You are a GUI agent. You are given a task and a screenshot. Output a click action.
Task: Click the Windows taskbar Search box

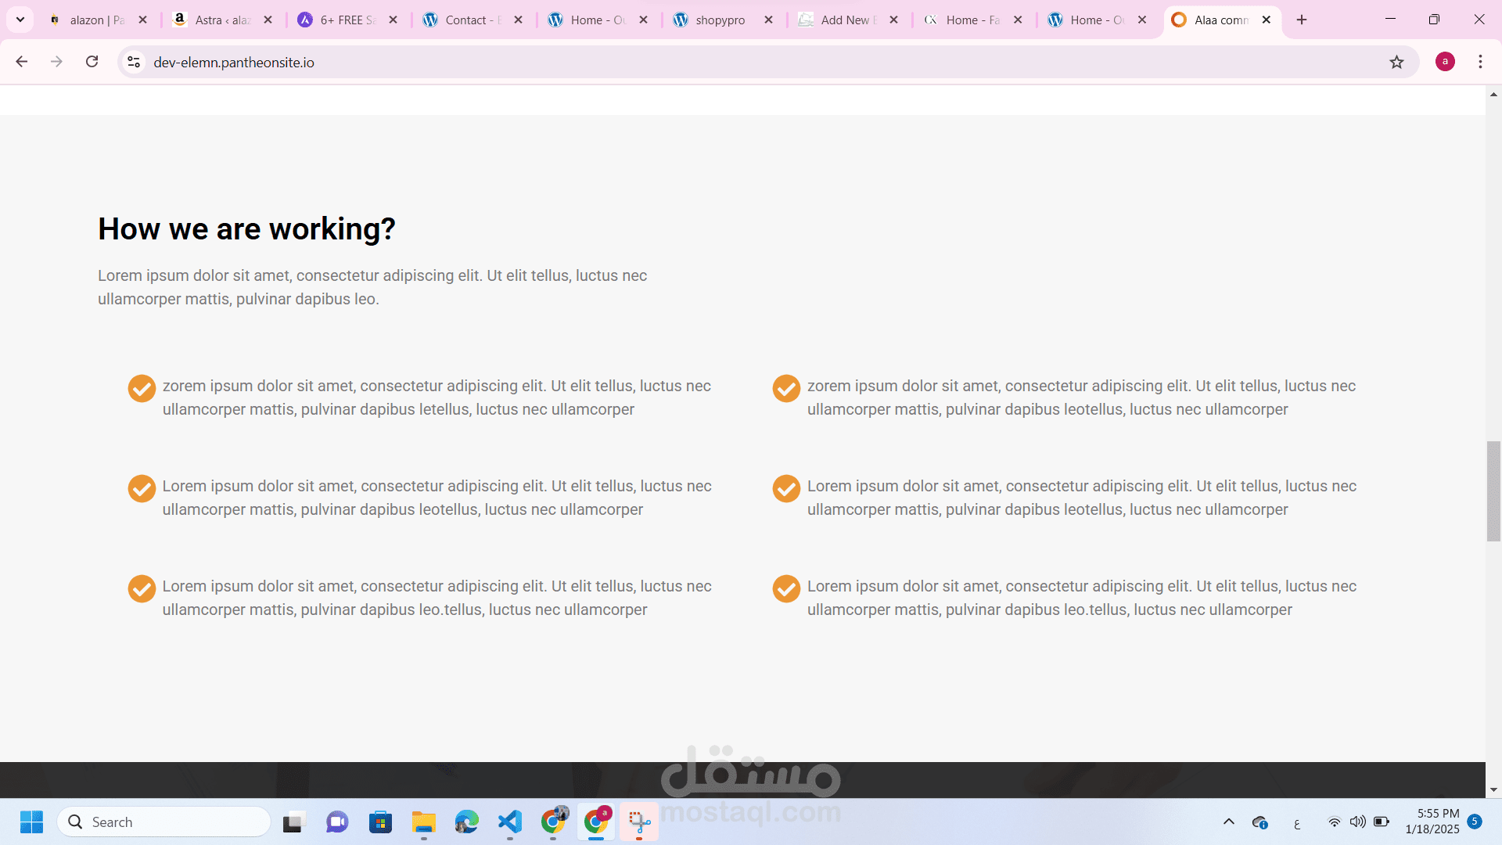164,822
